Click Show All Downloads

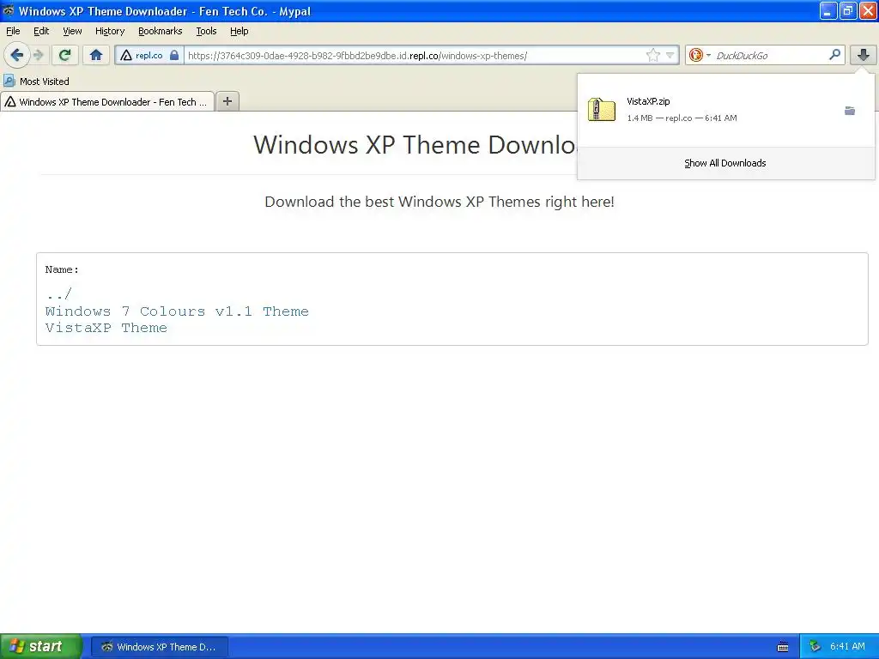point(724,163)
